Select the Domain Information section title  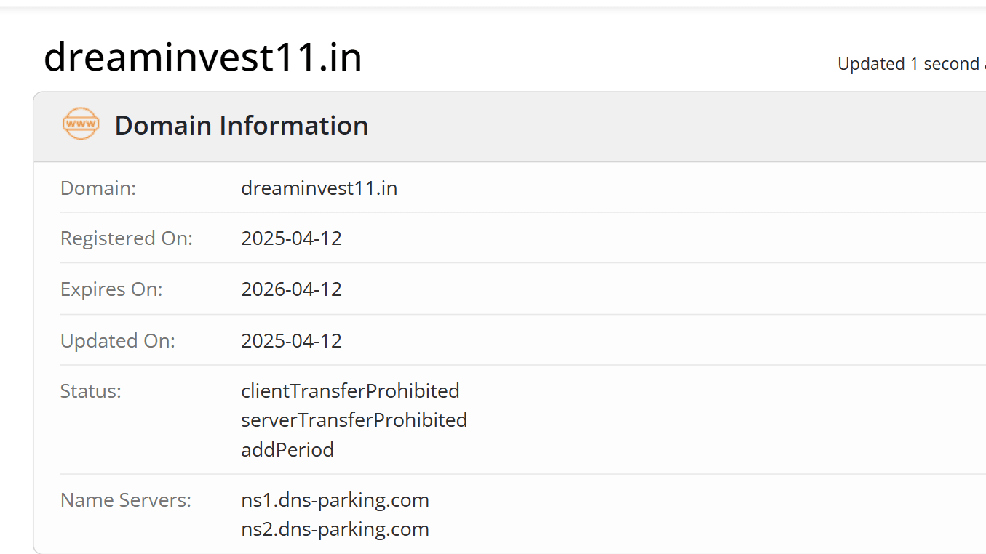241,126
